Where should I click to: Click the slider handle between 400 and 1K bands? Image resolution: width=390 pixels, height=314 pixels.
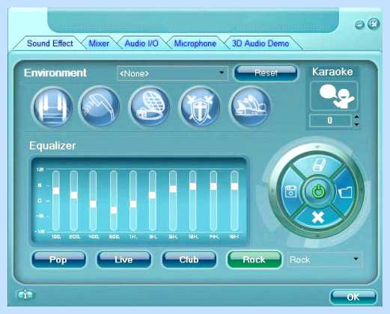click(114, 210)
